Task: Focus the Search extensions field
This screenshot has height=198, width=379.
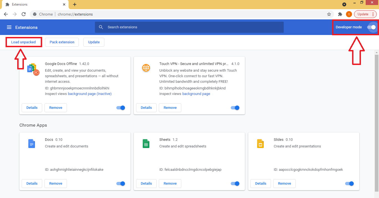Action: [x=189, y=27]
